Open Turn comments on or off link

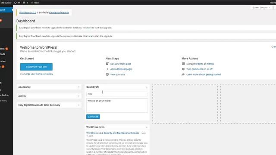[x=199, y=69]
